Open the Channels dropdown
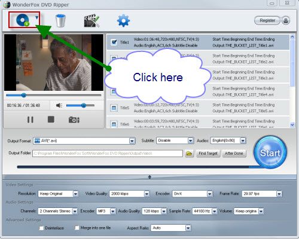This screenshot has height=239, width=299. pyautogui.click(x=75, y=211)
